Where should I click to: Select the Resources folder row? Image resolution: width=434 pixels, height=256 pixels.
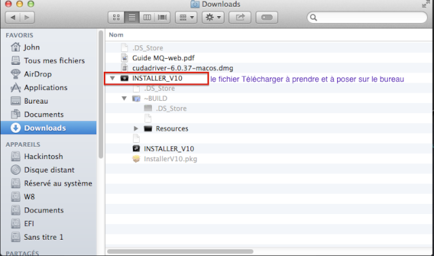coord(269,129)
